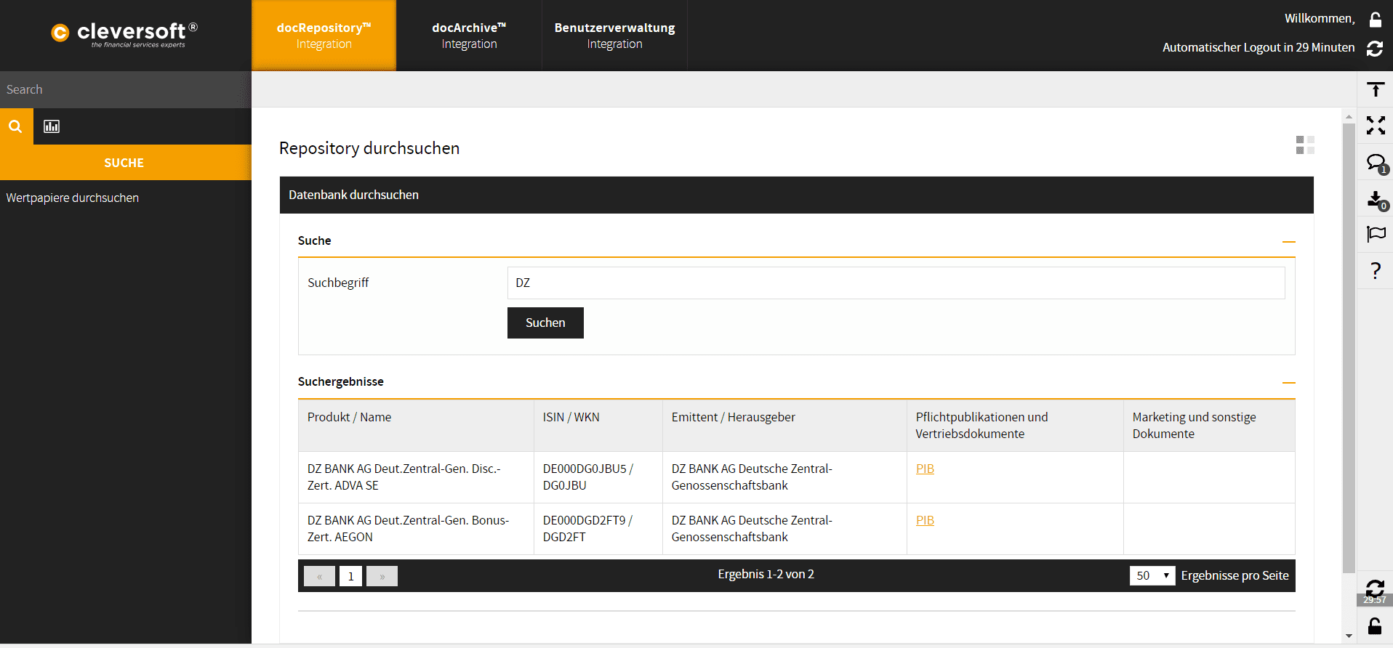Open the downloads icon with counter
1393x648 pixels.
[x=1376, y=201]
